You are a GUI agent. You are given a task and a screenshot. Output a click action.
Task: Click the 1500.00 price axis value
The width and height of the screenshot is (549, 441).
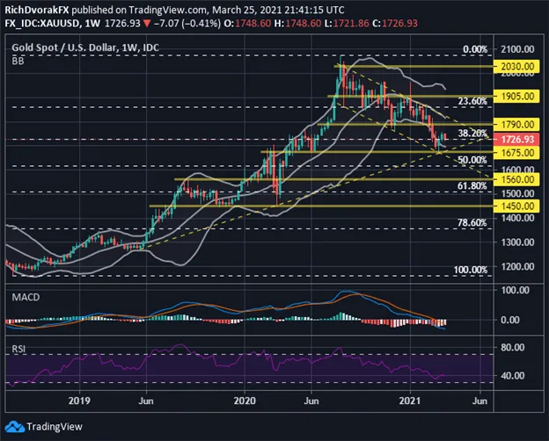tap(517, 194)
